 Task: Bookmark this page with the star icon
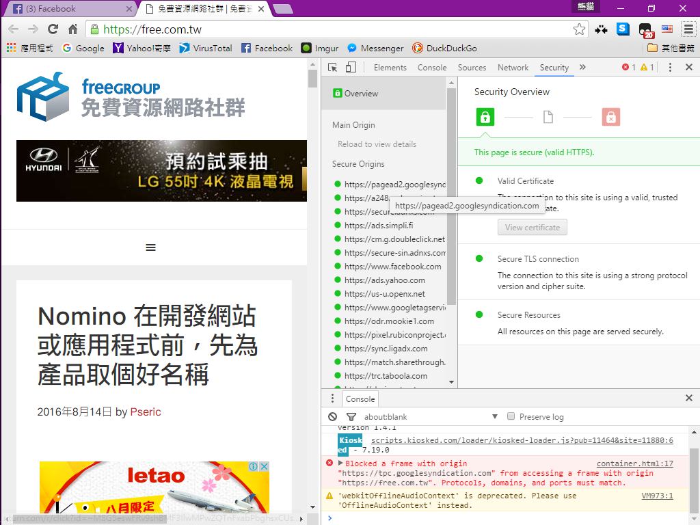579,29
